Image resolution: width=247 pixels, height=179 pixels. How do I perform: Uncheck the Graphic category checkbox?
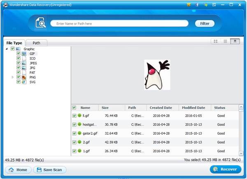[13, 48]
